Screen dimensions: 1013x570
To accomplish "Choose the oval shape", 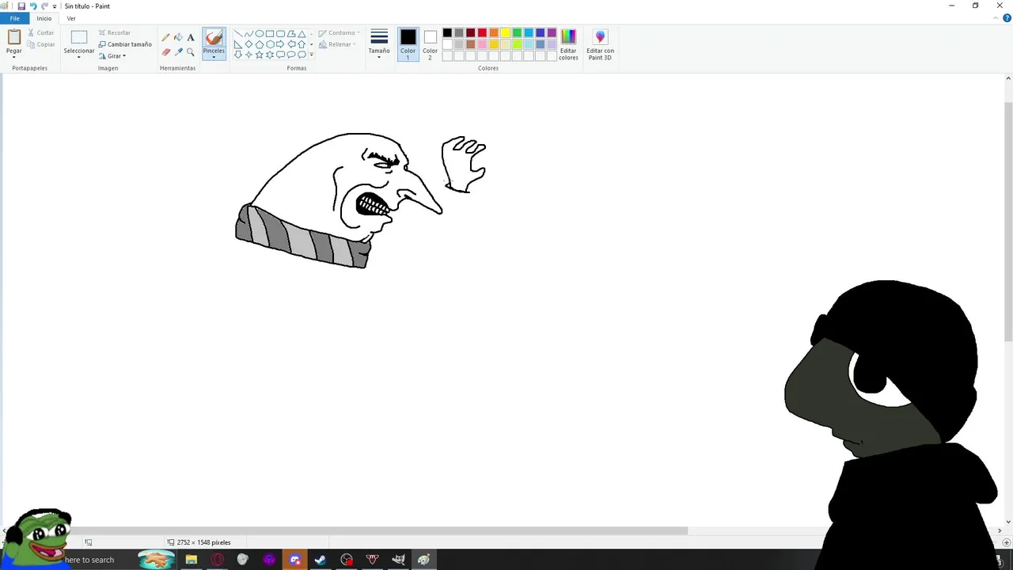I will coord(259,34).
